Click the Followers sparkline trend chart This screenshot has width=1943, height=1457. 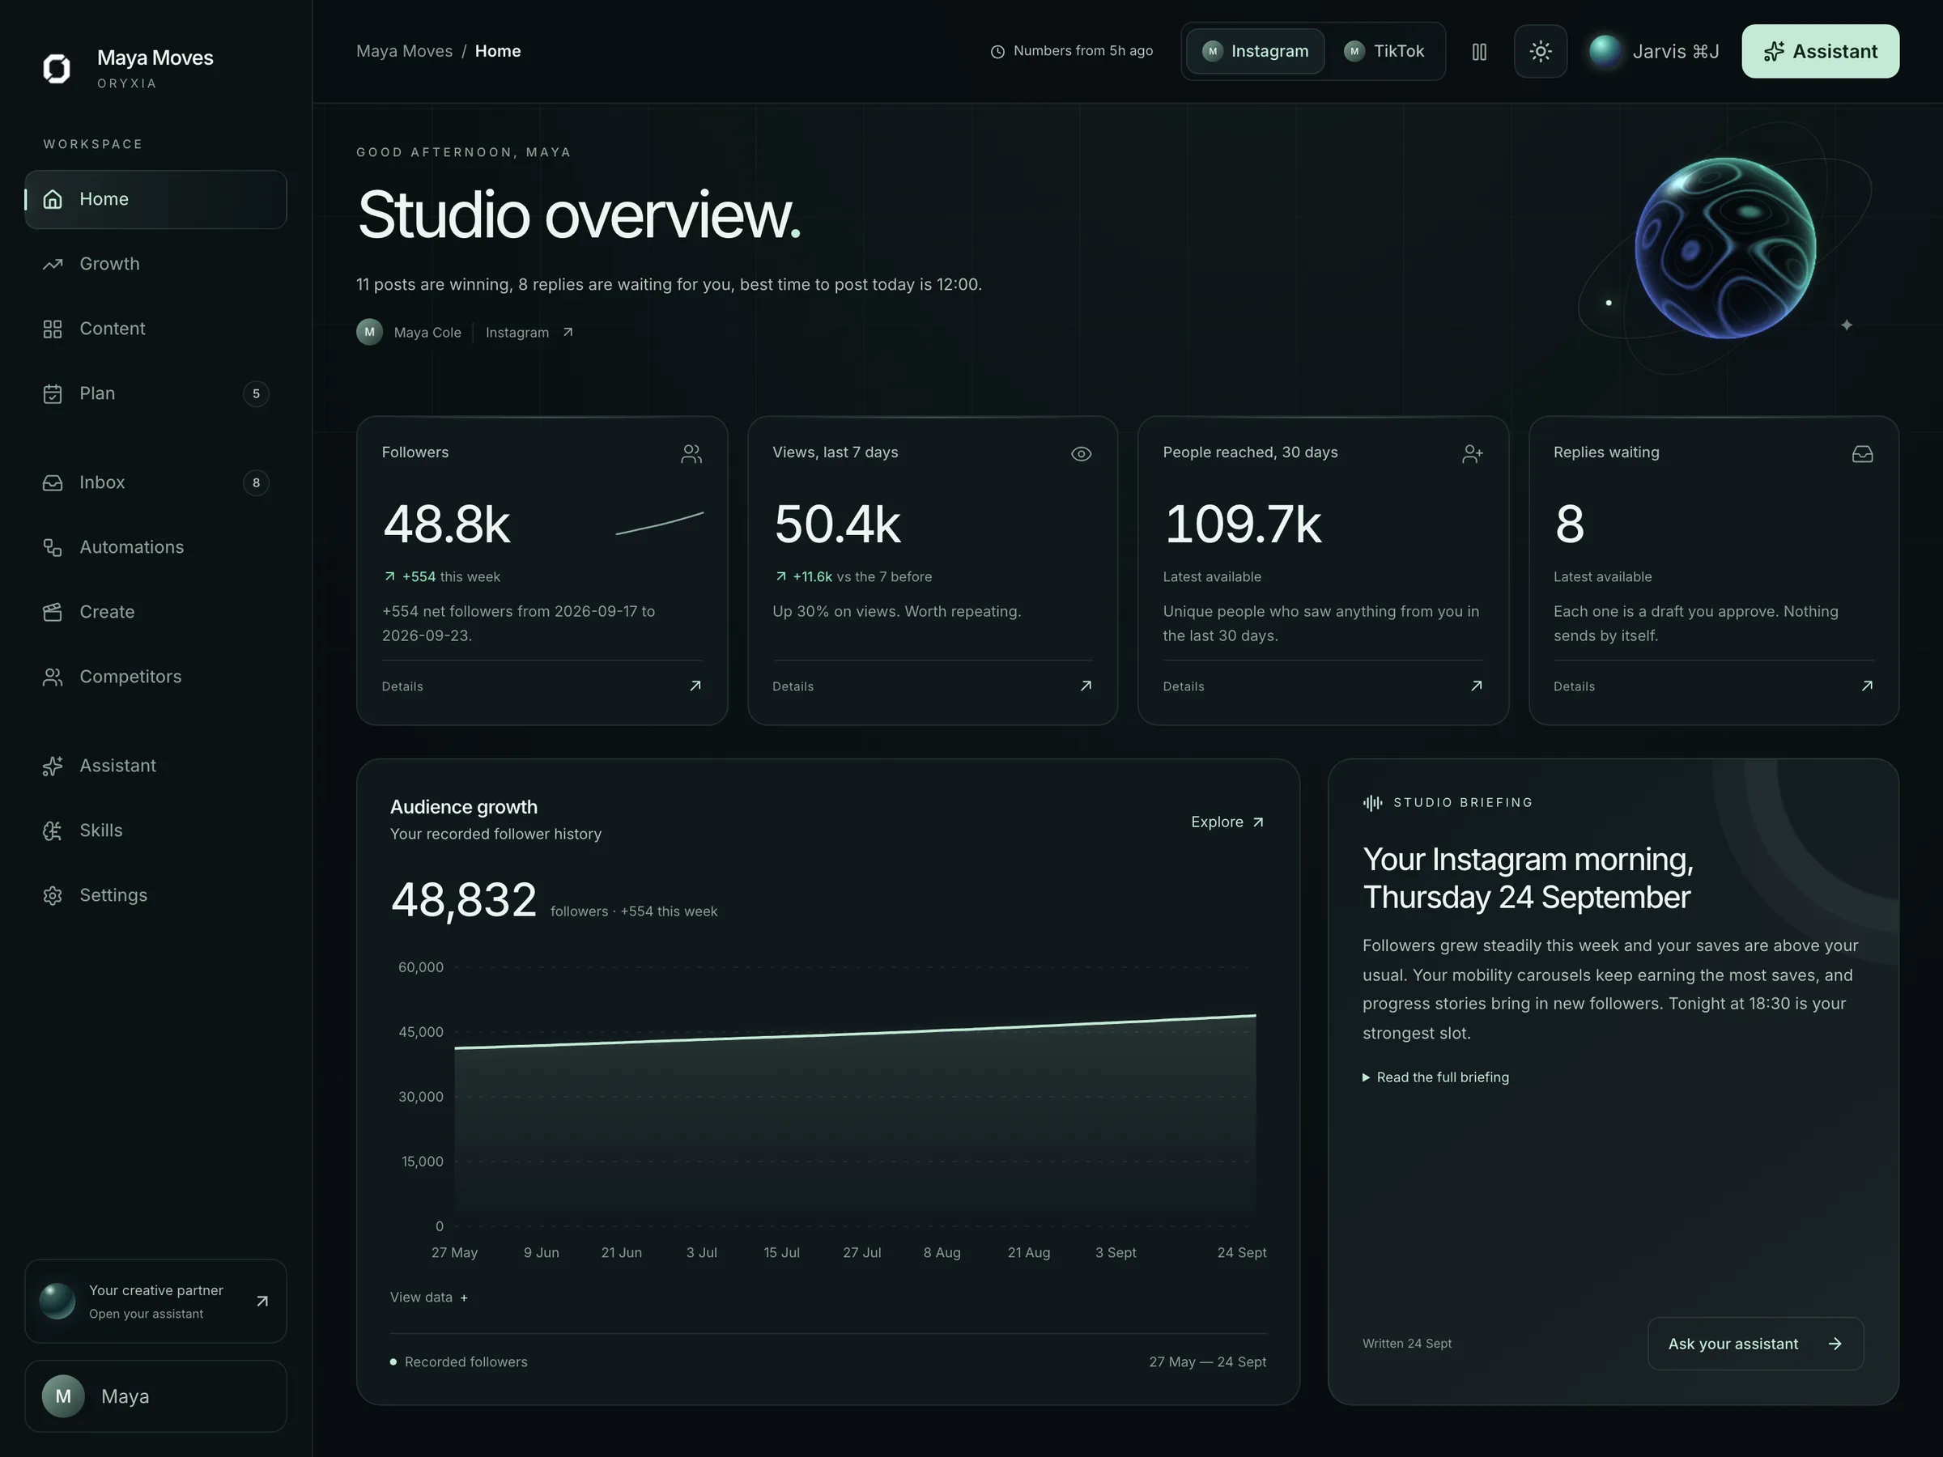(660, 524)
